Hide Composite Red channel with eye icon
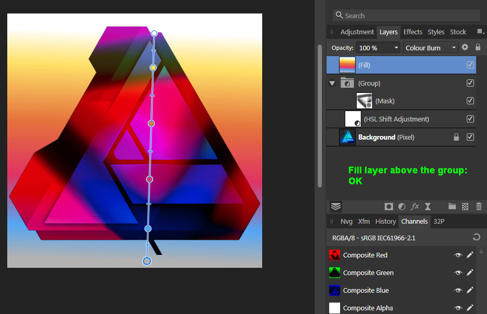487x314 pixels. (458, 255)
